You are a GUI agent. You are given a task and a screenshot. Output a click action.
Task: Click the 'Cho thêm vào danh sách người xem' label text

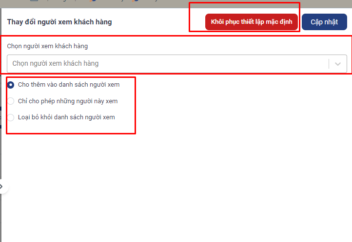(68, 85)
